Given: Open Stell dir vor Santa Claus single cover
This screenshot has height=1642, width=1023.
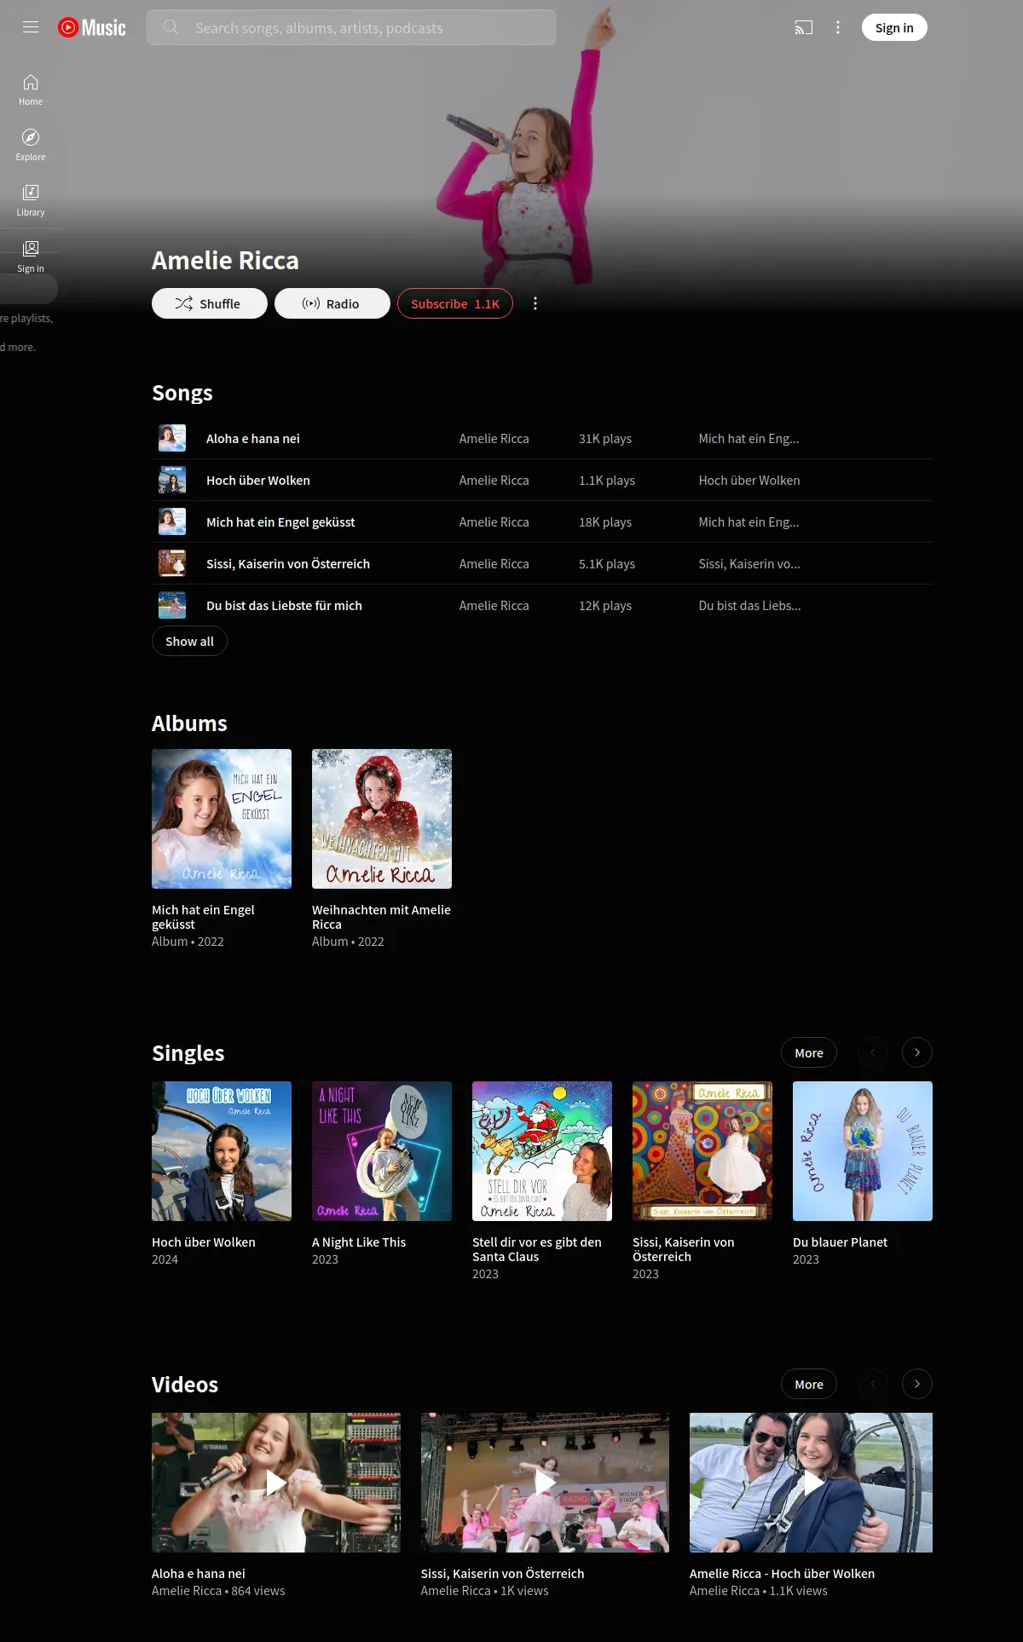Looking at the screenshot, I should coord(542,1151).
